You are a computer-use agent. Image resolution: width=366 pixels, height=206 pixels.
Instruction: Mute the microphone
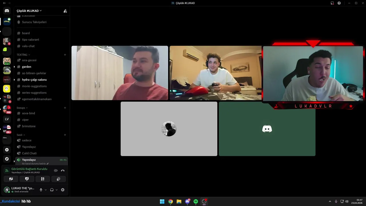point(41,190)
